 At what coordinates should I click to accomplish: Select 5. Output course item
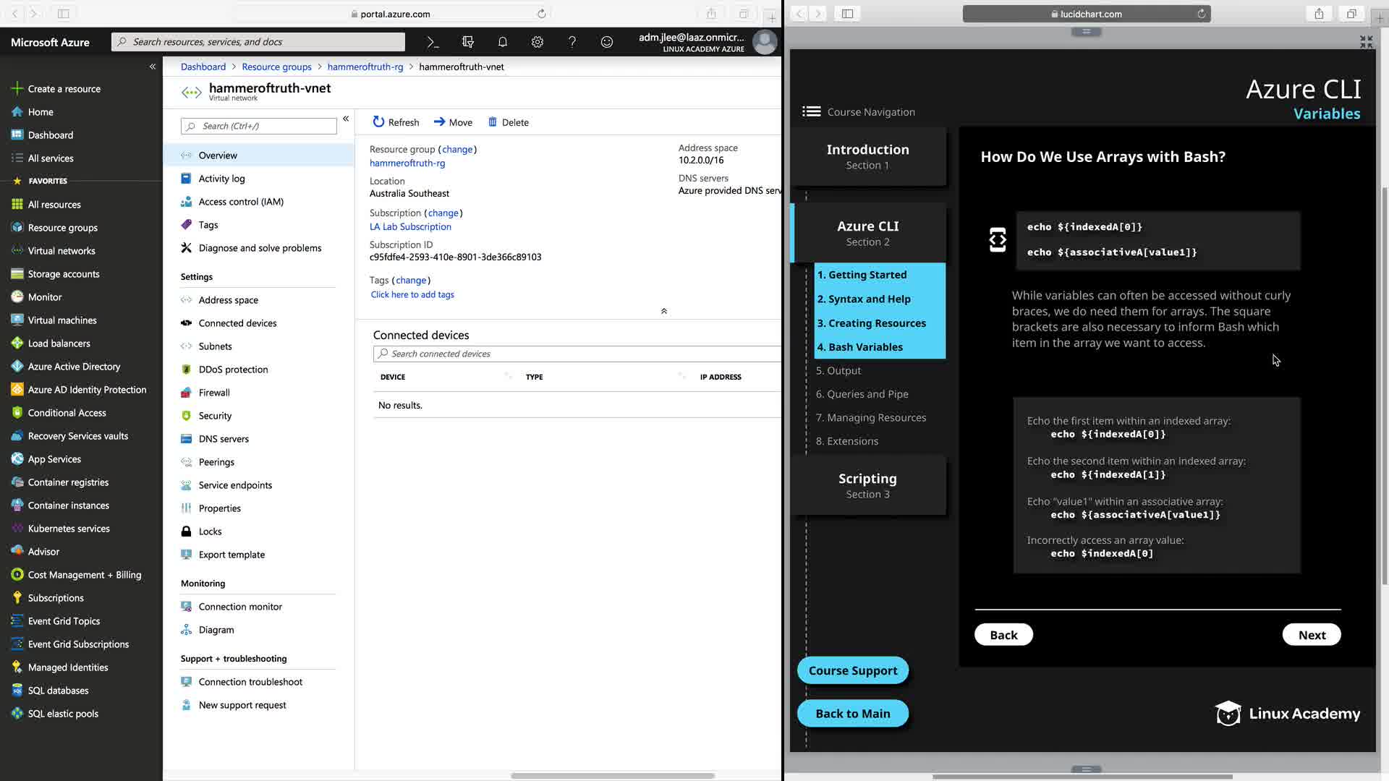[838, 370]
